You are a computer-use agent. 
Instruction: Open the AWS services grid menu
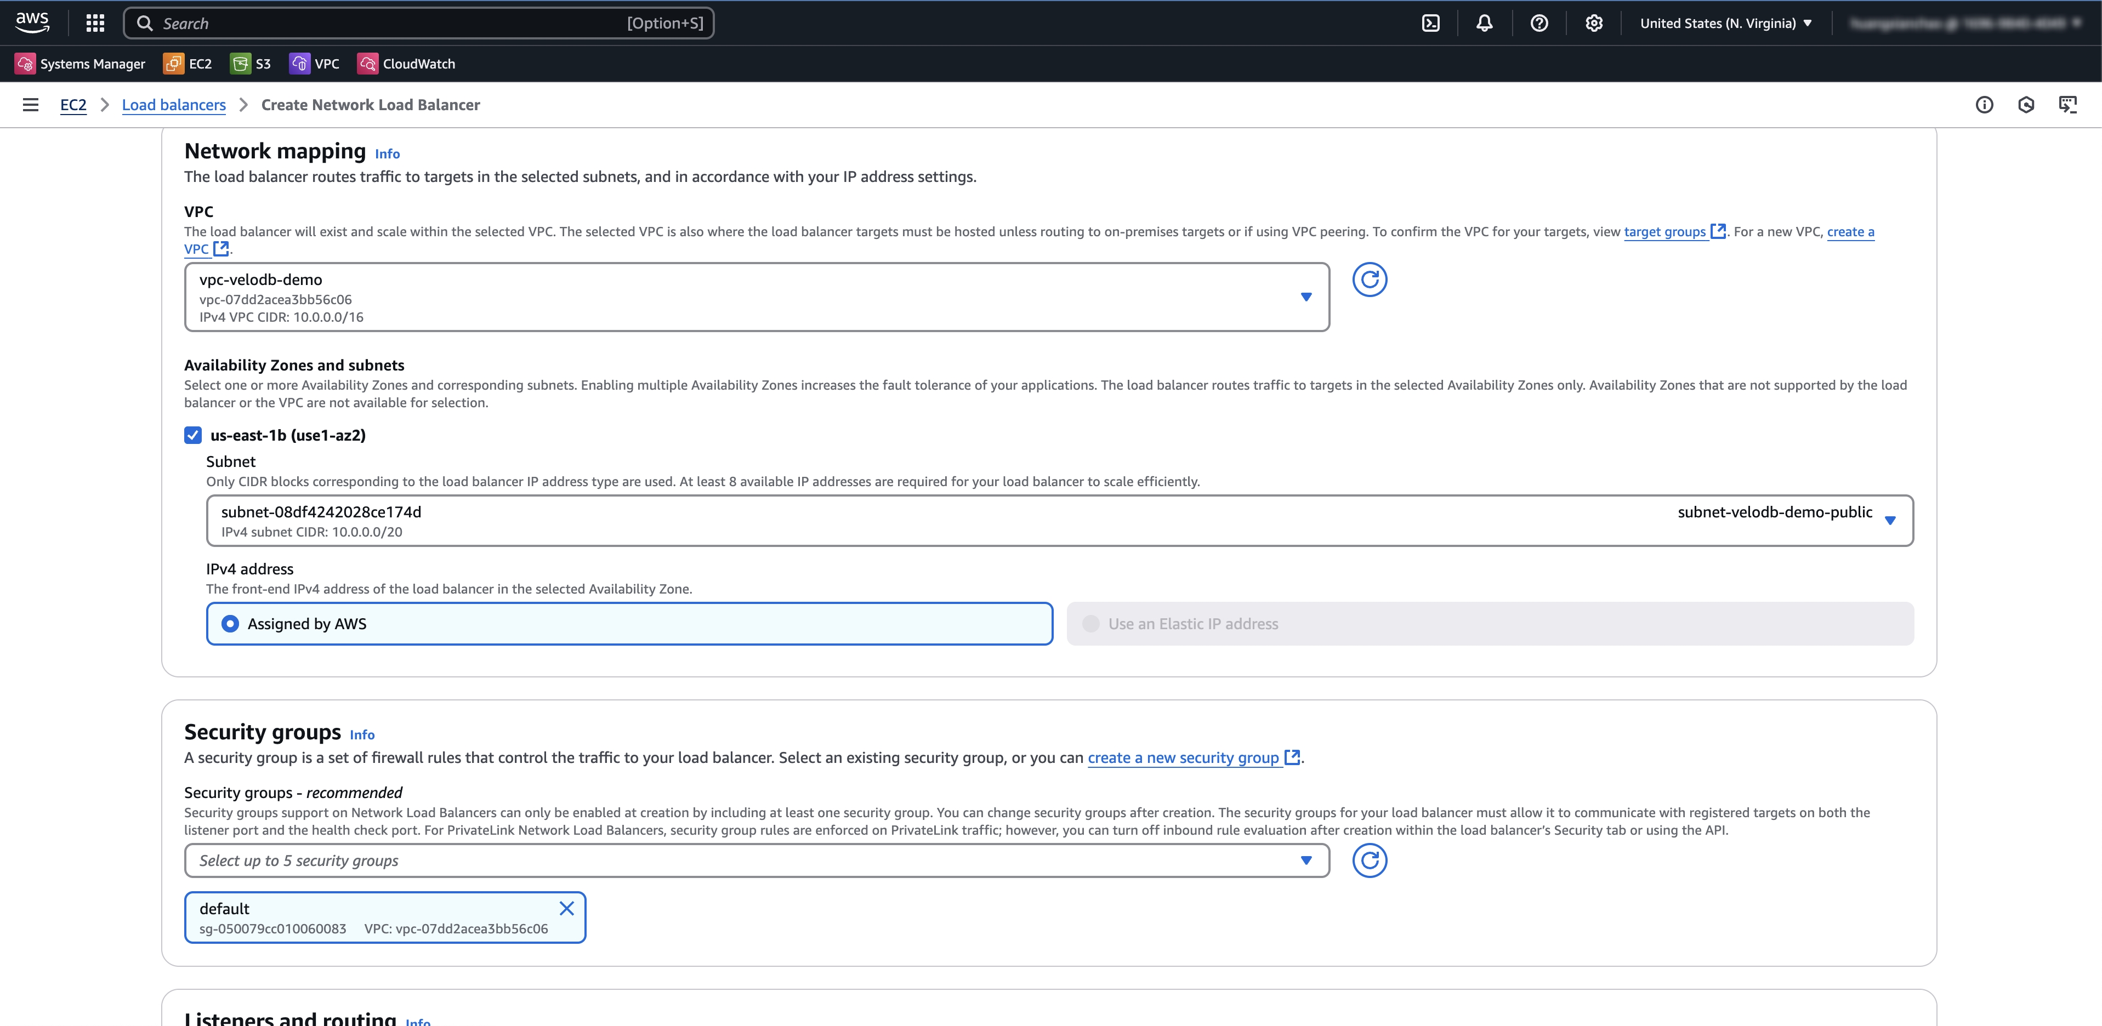tap(95, 23)
